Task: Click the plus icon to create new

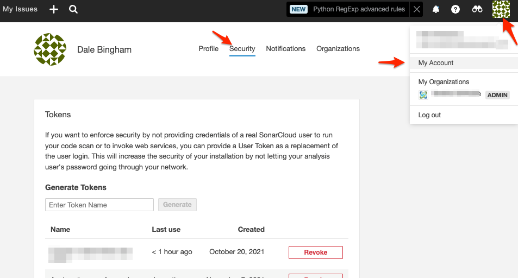Action: (x=53, y=9)
